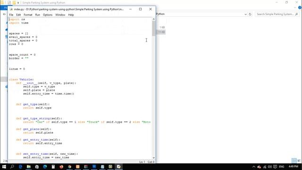Open volume control in system tray
The height and width of the screenshot is (170, 302).
[269, 167]
